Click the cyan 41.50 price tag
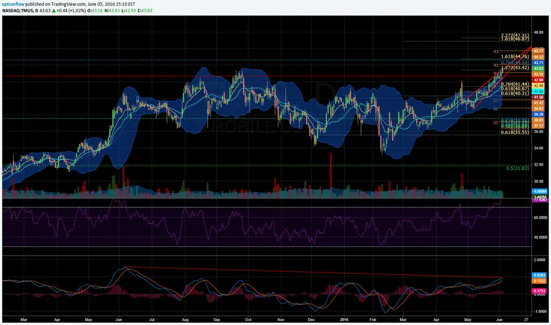This screenshot has height=325, width=551. (539, 92)
